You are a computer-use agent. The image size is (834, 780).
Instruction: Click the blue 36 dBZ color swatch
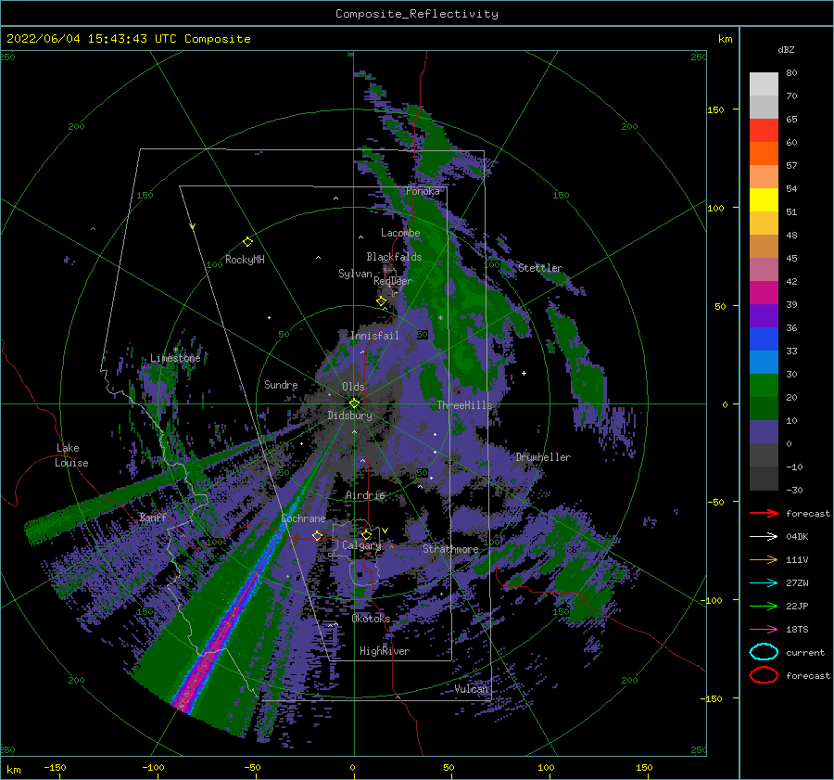coord(764,339)
